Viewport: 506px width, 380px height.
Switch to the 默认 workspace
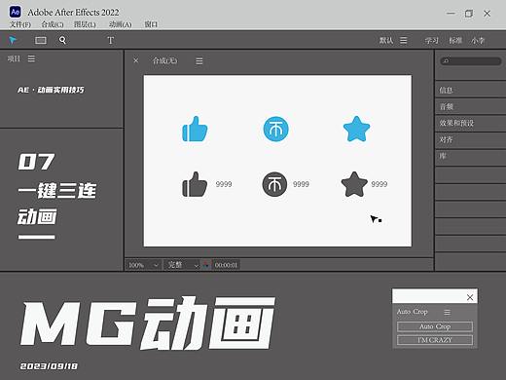[x=386, y=41]
